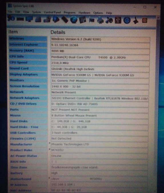The height and width of the screenshot is (193, 164).
Task: Open the Options menu
Action: point(98,13)
